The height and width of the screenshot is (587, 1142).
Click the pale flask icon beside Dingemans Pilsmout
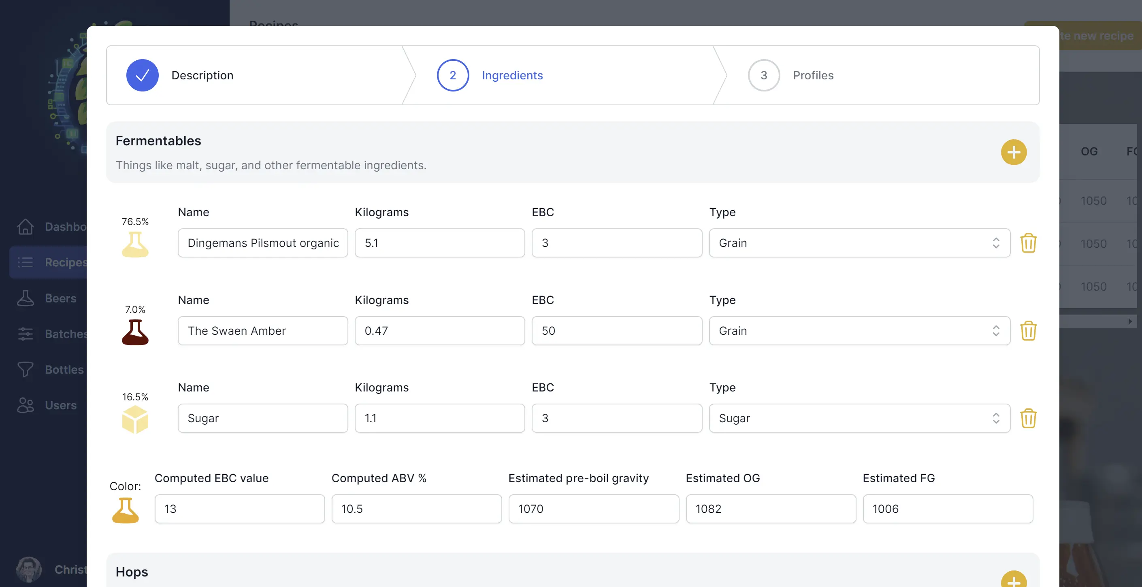(x=135, y=245)
